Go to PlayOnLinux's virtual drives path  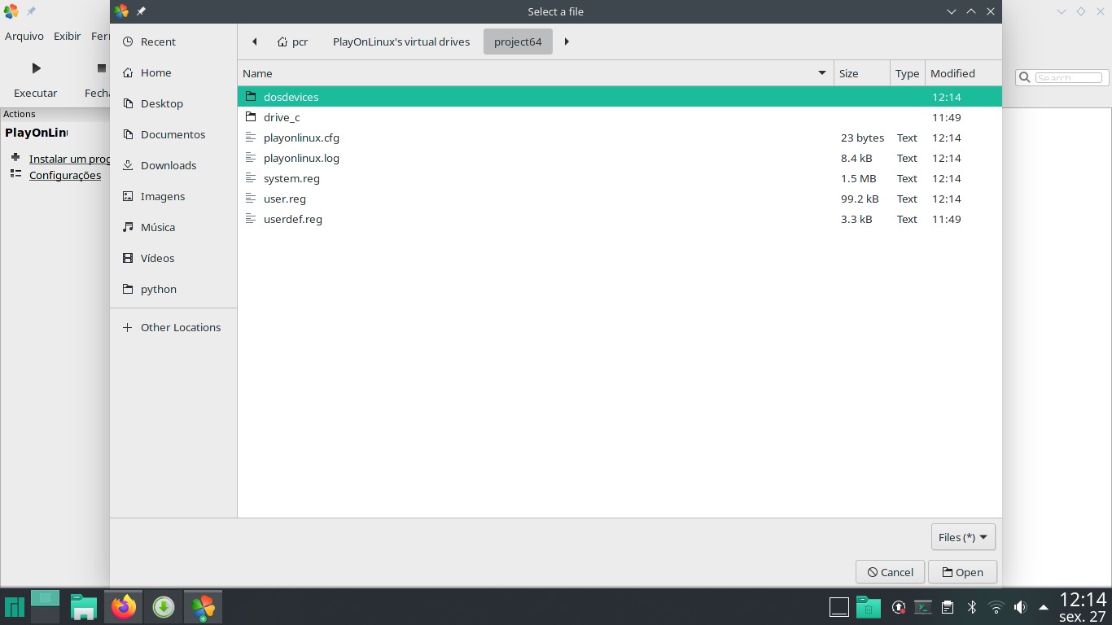point(401,42)
